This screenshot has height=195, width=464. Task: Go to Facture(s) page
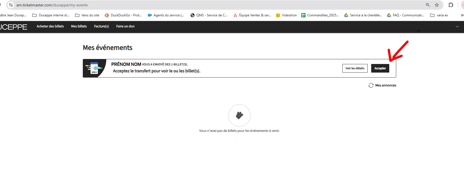coord(101,26)
